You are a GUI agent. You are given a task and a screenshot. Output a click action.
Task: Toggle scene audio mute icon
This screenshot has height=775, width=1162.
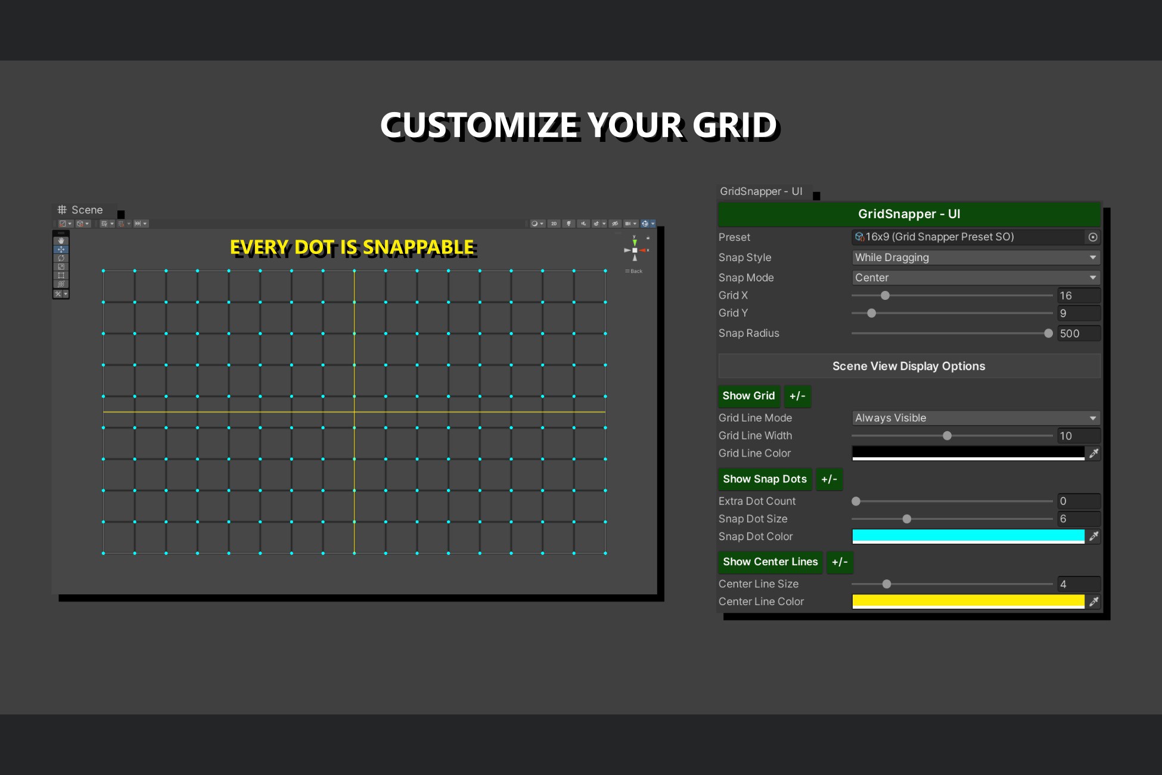click(583, 224)
